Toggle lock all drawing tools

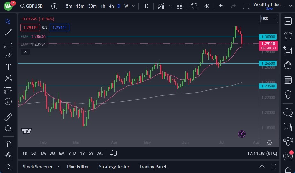pyautogui.click(x=8, y=167)
